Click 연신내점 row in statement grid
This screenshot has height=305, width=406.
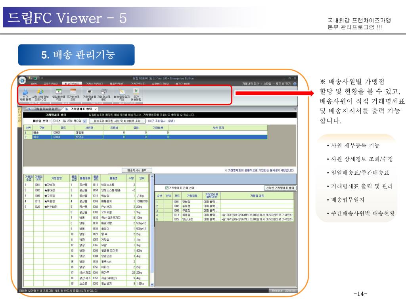point(224,219)
